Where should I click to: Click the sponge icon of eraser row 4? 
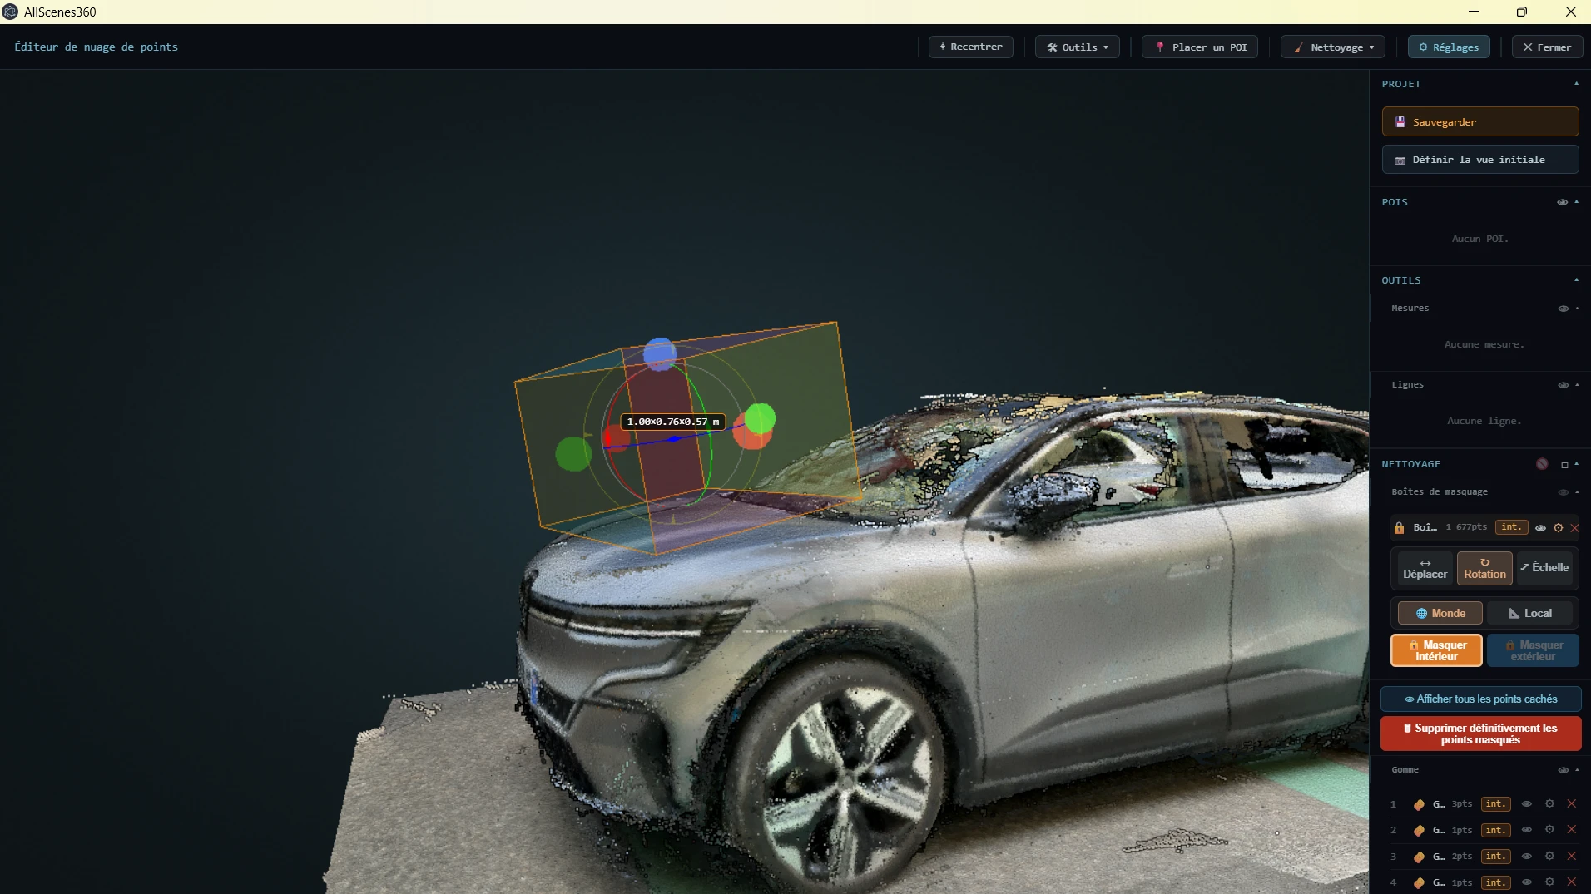pyautogui.click(x=1419, y=882)
